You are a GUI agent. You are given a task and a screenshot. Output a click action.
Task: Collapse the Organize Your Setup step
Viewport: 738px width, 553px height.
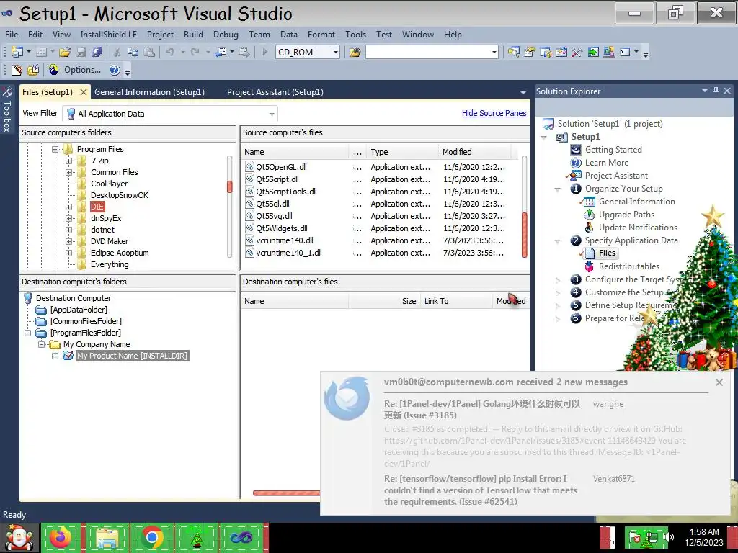pyautogui.click(x=558, y=189)
